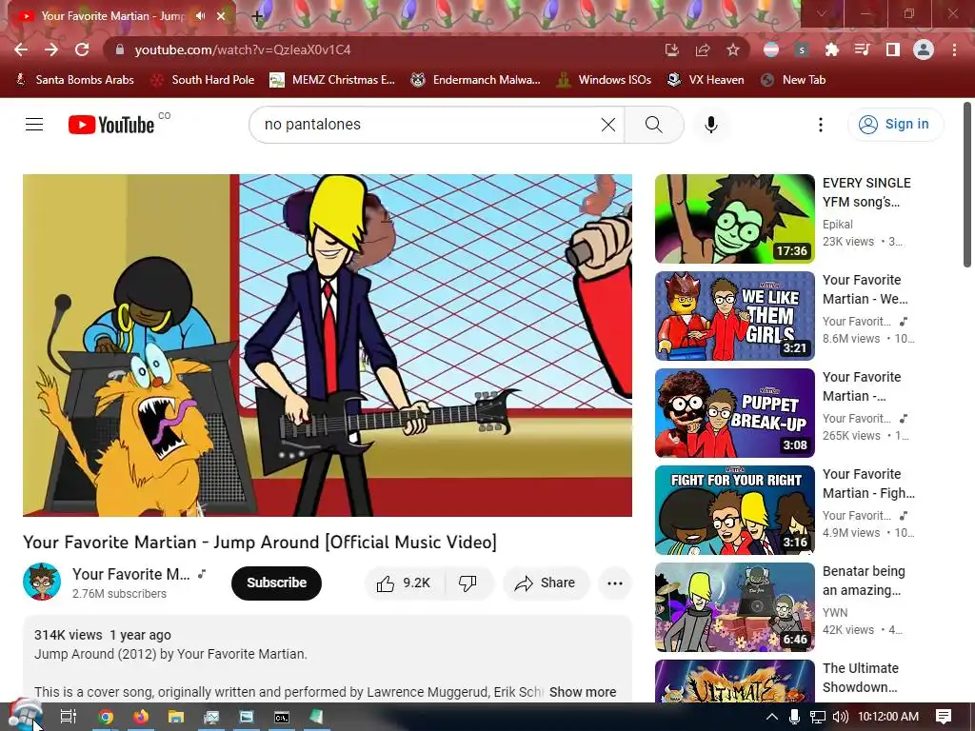Open We Like Them Girls thumbnail

point(734,316)
